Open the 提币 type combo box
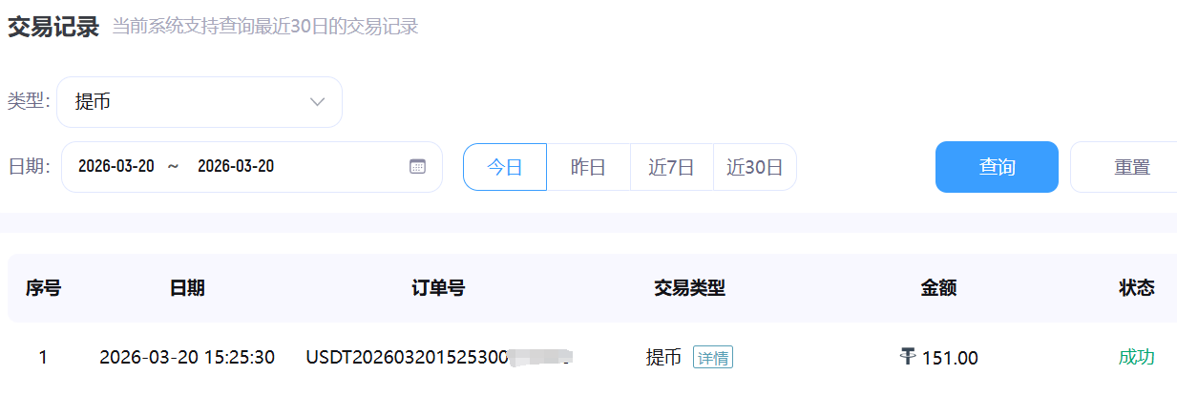The image size is (1177, 396). 200,102
